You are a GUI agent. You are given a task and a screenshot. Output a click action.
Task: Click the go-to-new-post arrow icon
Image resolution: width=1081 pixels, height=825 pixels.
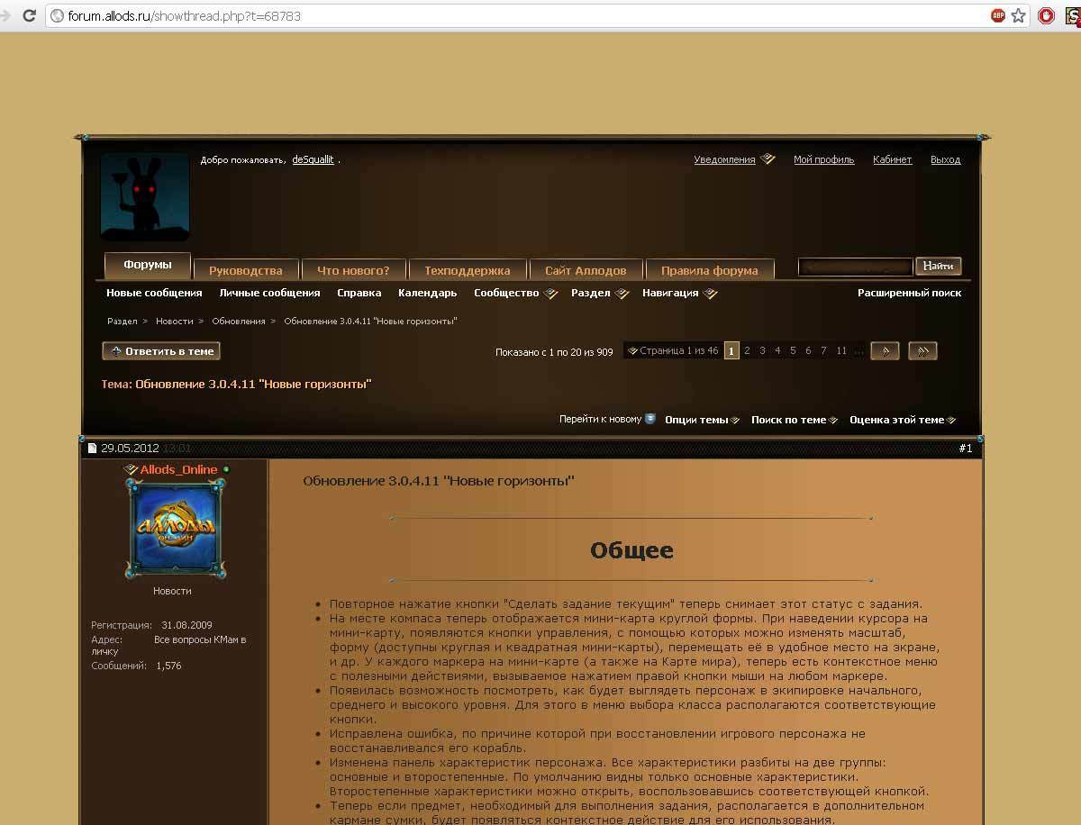click(x=650, y=419)
